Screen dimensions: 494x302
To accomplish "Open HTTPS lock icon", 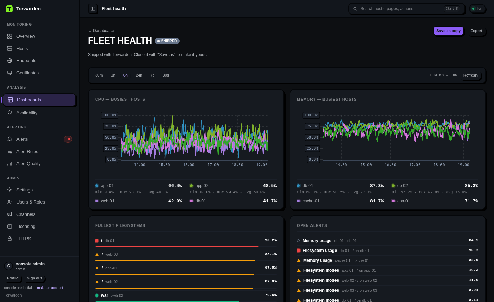I will (x=10, y=239).
